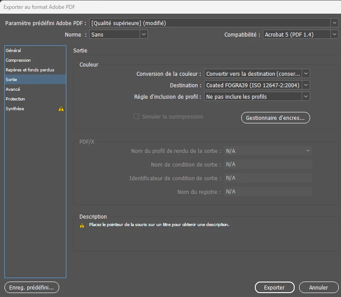Screen dimensions: 341x297
Task: Click the Synthèse warning triangle icon
Action: 61,108
